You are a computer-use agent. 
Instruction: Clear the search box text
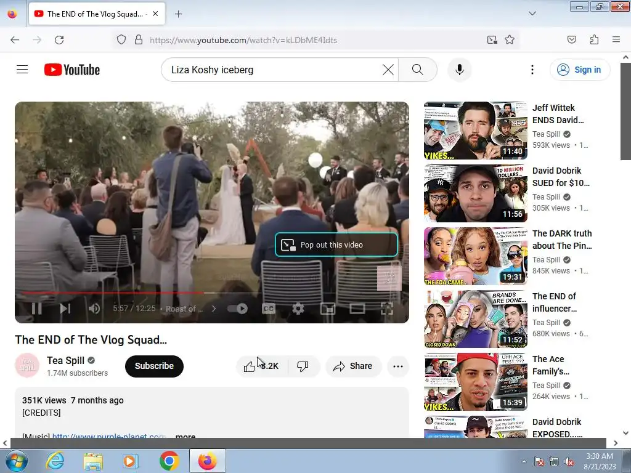coord(388,70)
